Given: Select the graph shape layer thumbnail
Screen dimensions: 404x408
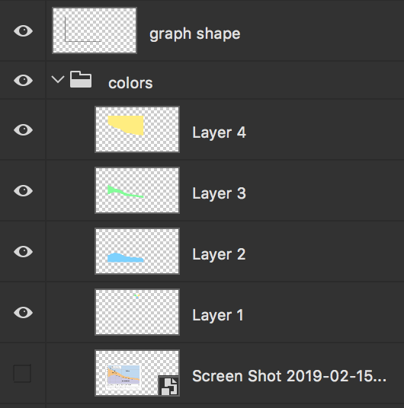Looking at the screenshot, I should [x=95, y=30].
